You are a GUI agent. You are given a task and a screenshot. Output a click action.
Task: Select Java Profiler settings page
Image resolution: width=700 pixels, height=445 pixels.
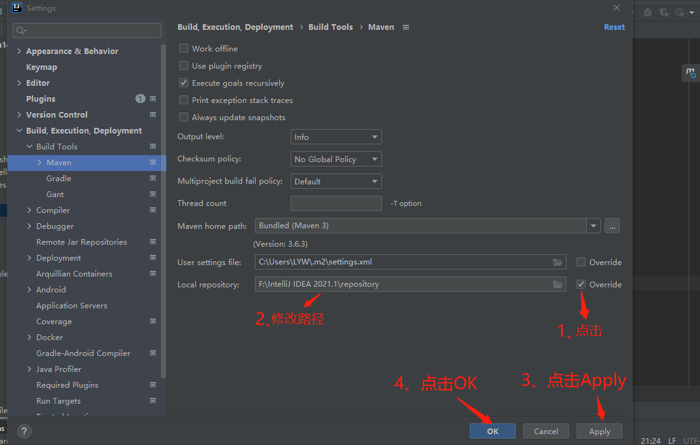click(58, 369)
